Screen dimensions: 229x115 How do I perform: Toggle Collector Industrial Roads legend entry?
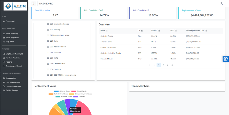81,94
